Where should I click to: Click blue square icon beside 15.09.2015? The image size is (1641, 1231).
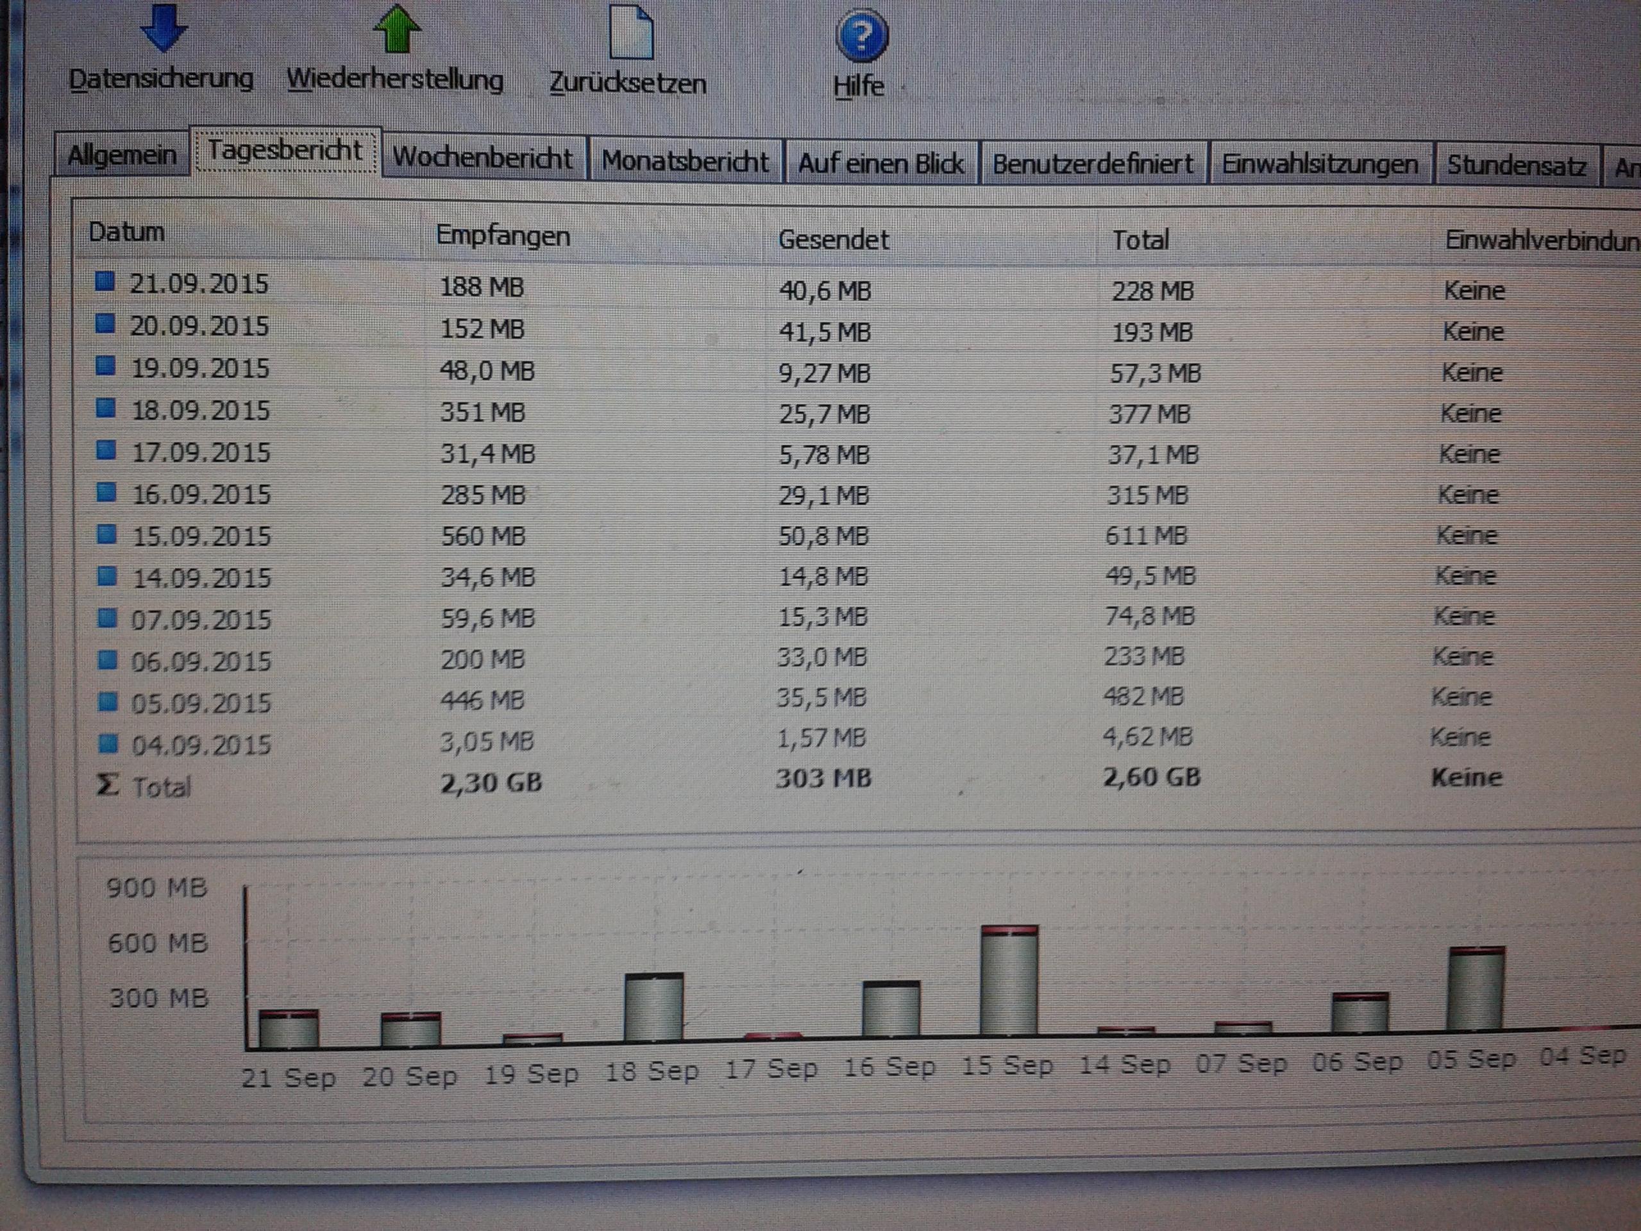point(108,534)
